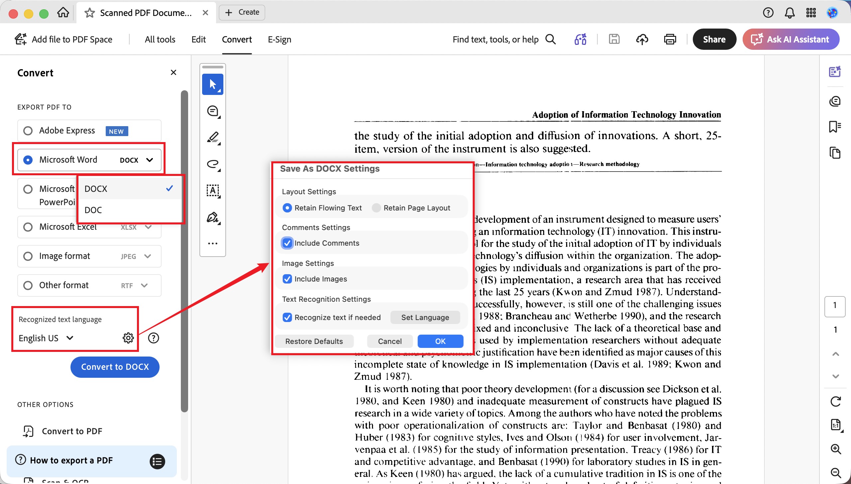The height and width of the screenshot is (484, 851).
Task: Click the current page number field
Action: click(835, 306)
